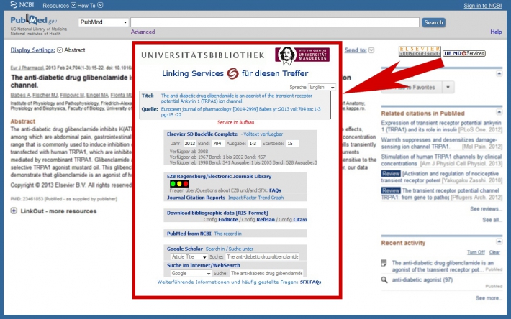Click document icon beside recent activity article
Screen dimensions: 511x319
(x=384, y=263)
